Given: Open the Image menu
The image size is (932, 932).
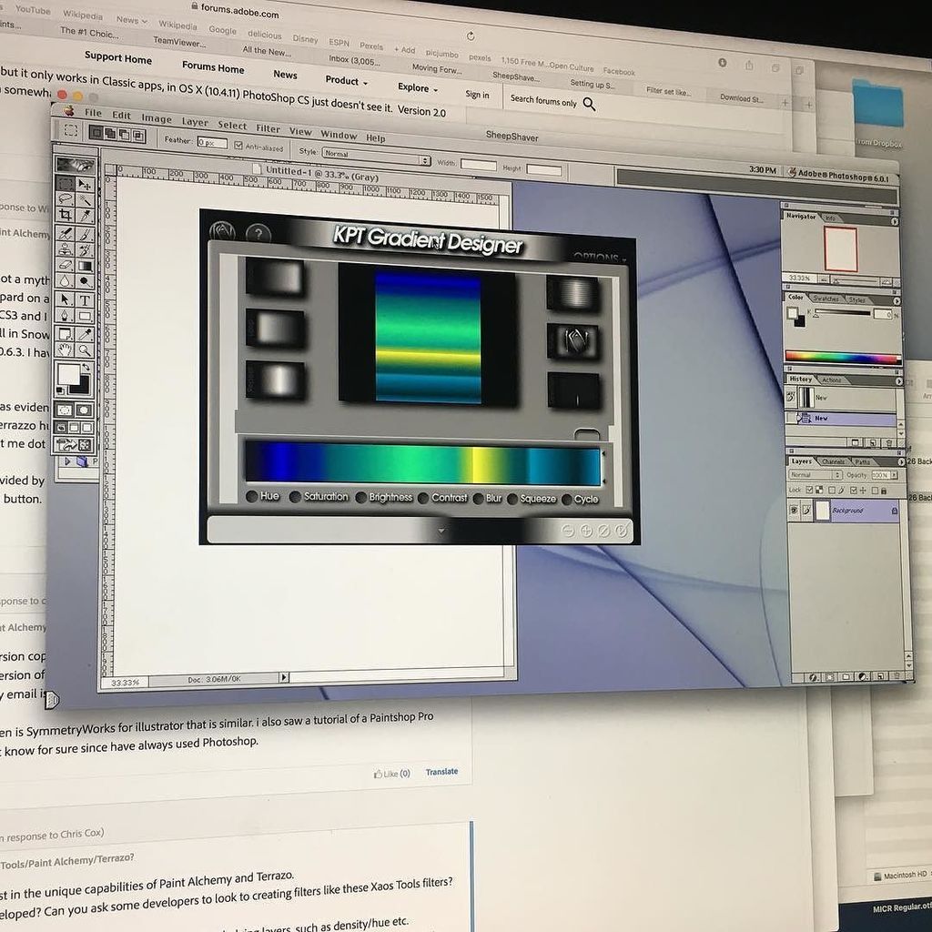Looking at the screenshot, I should 157,118.
